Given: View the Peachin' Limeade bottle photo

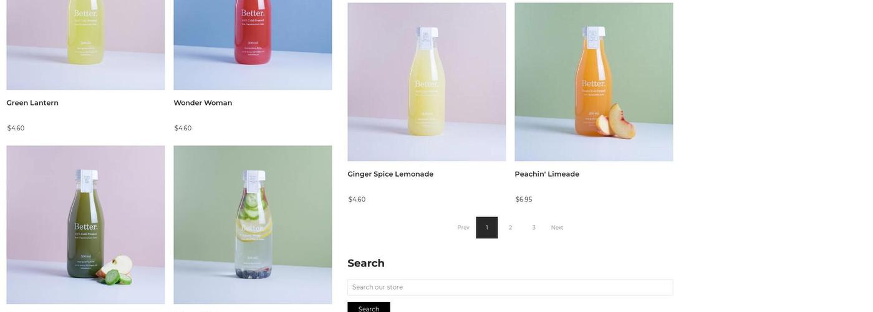Looking at the screenshot, I should (594, 82).
